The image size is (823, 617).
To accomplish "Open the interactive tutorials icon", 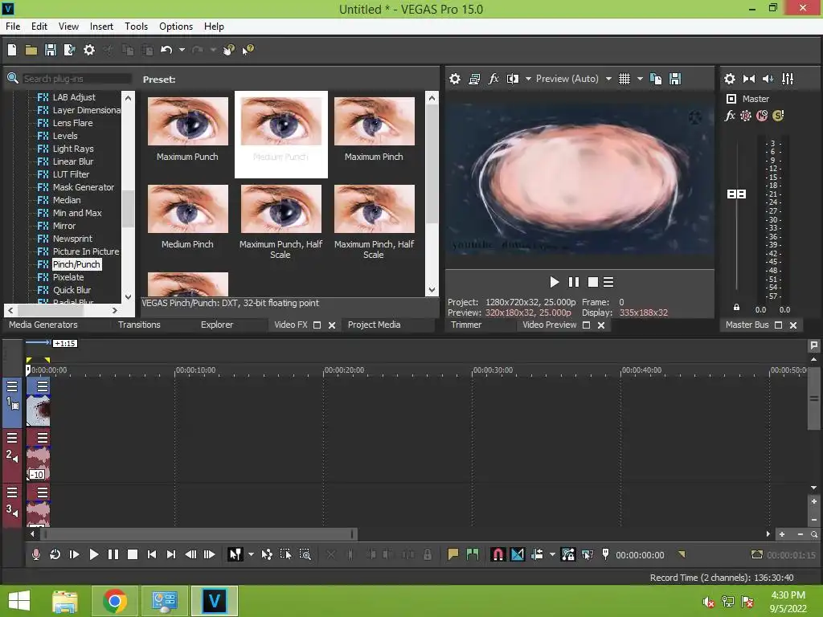I will tap(229, 50).
